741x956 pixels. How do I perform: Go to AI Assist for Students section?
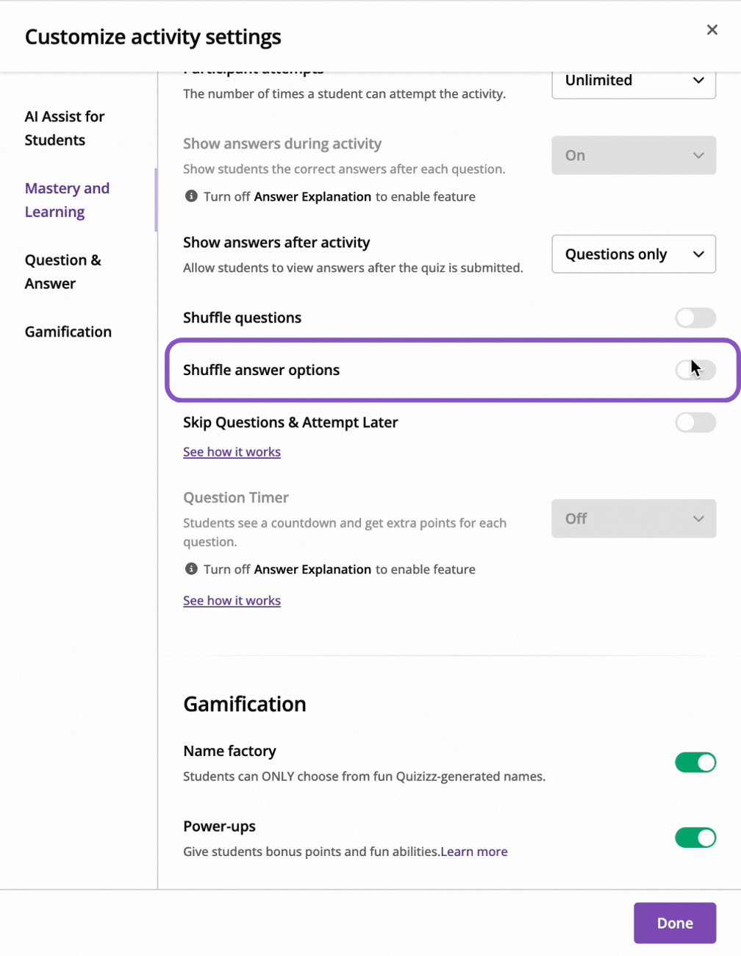click(65, 128)
